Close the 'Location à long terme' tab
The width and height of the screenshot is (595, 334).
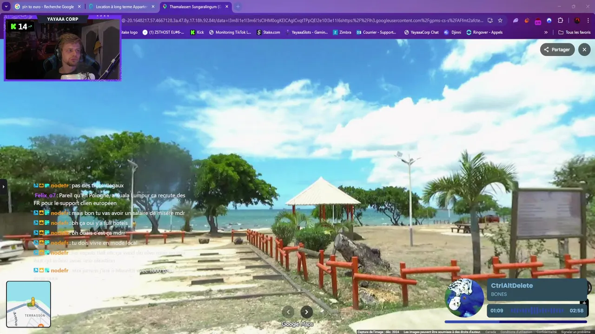coord(153,6)
